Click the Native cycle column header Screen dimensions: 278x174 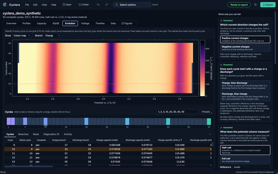25,140
